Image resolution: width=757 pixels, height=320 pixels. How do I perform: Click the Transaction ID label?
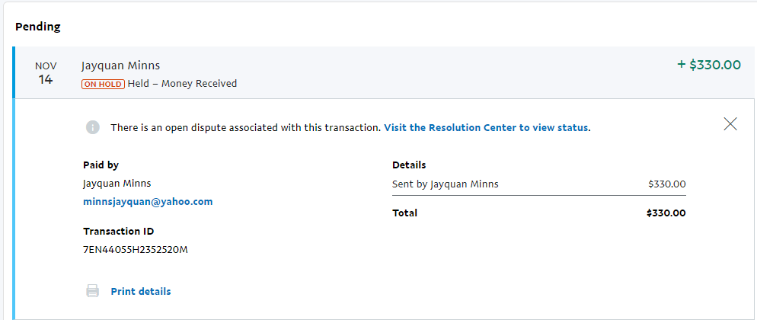pyautogui.click(x=119, y=231)
